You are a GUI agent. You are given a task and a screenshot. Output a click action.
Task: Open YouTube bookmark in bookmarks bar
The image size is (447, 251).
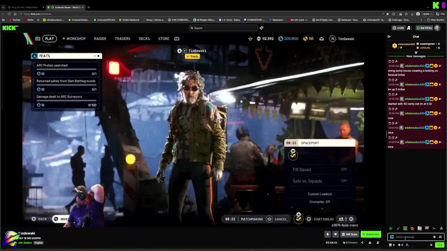(15, 20)
